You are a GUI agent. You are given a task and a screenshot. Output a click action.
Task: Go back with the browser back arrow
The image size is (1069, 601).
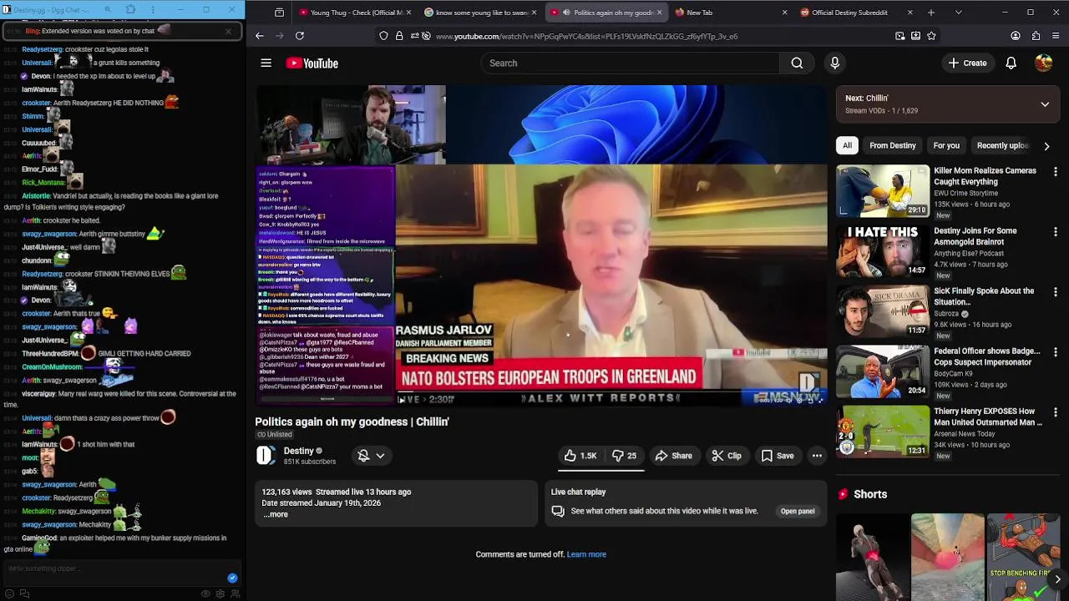click(259, 36)
